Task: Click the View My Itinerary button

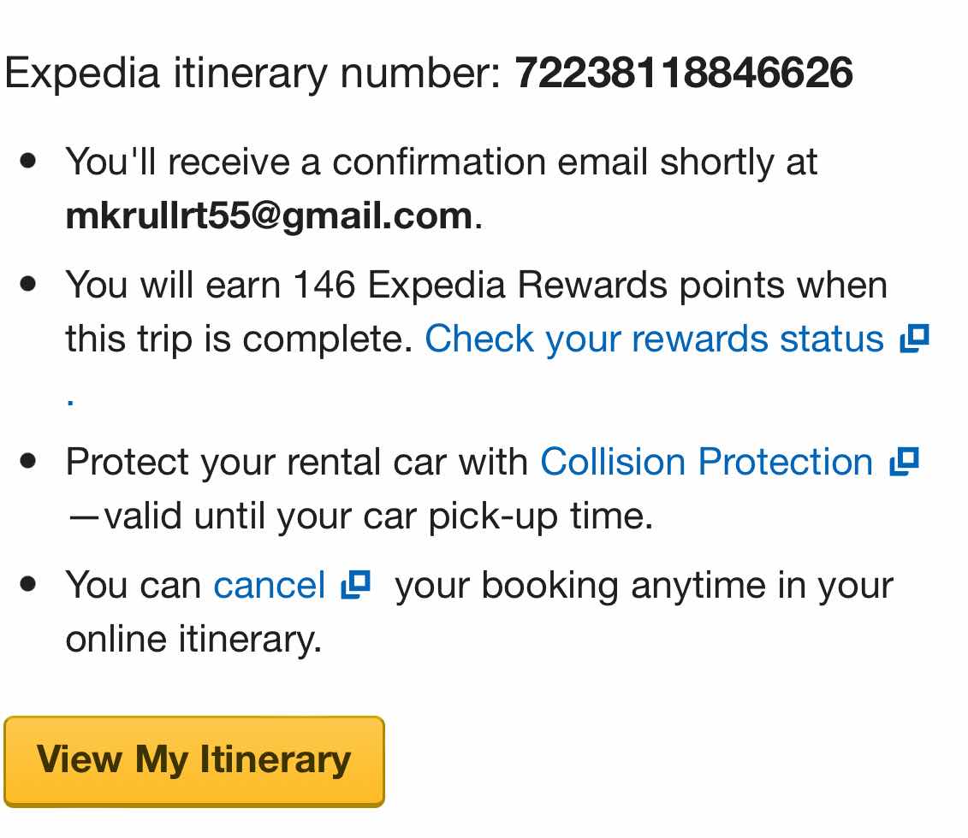Action: (x=193, y=762)
